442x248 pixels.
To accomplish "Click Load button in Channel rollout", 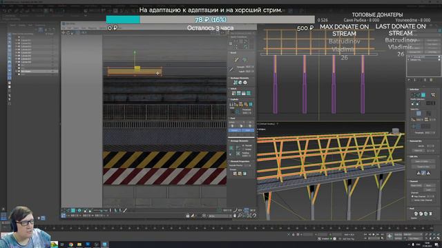I will click(429, 190).
